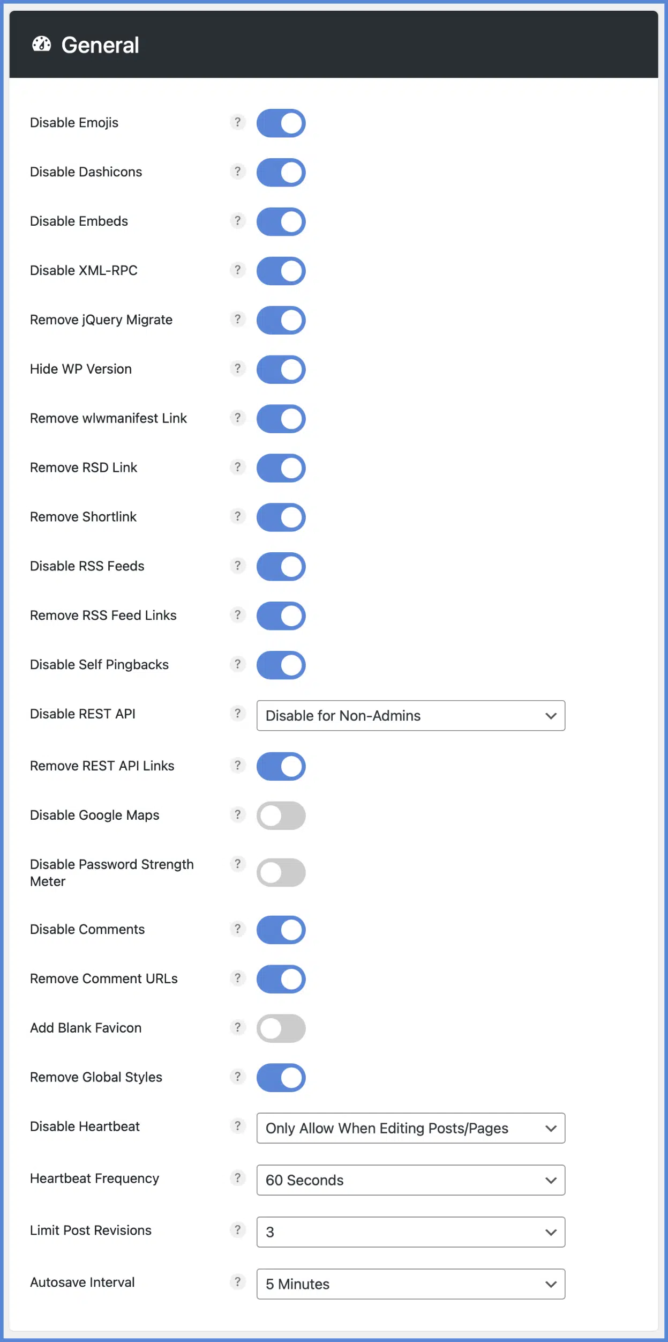Open help tooltip for Hide WP Version
This screenshot has height=1342, width=668.
(237, 368)
